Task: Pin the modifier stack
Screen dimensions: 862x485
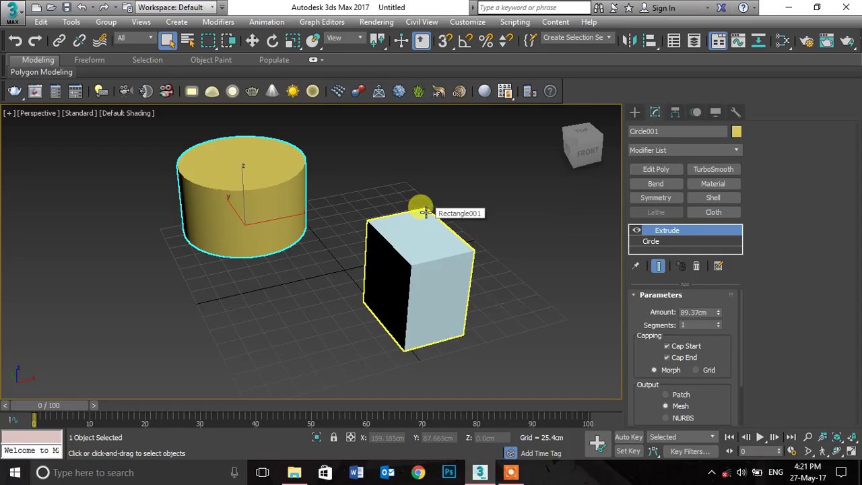Action: tap(635, 266)
